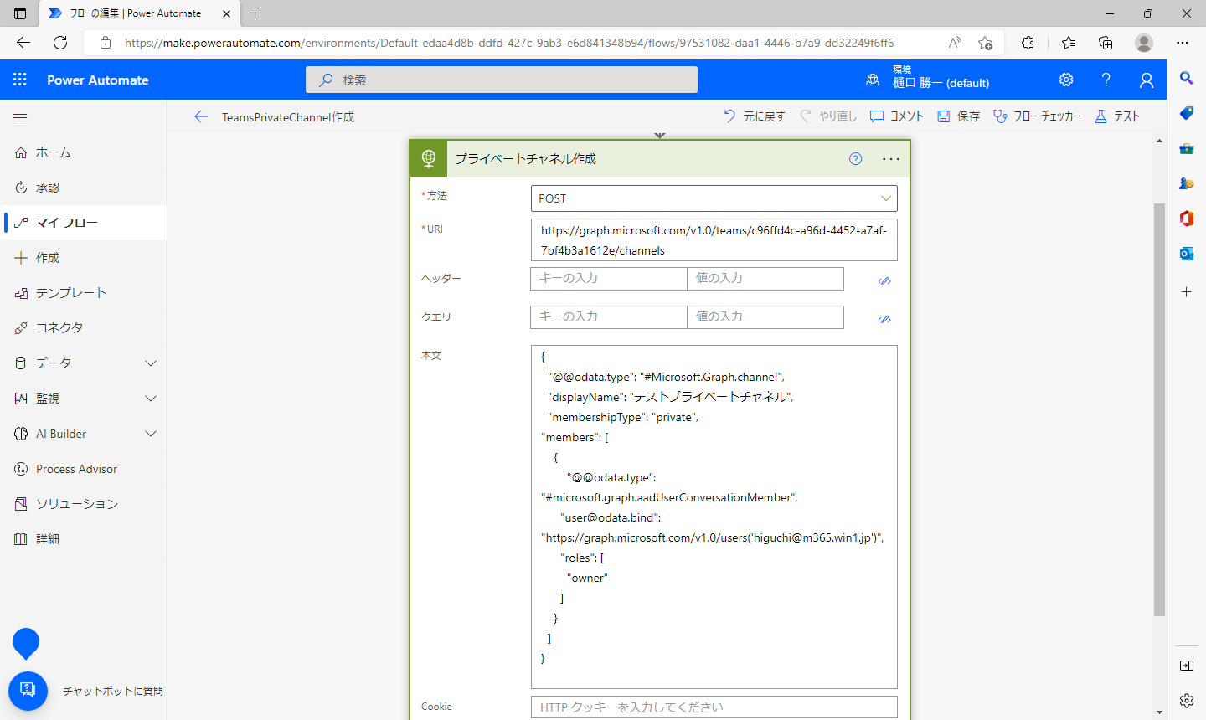Click チャットボットに質問 label
The image size is (1206, 720).
pos(113,691)
